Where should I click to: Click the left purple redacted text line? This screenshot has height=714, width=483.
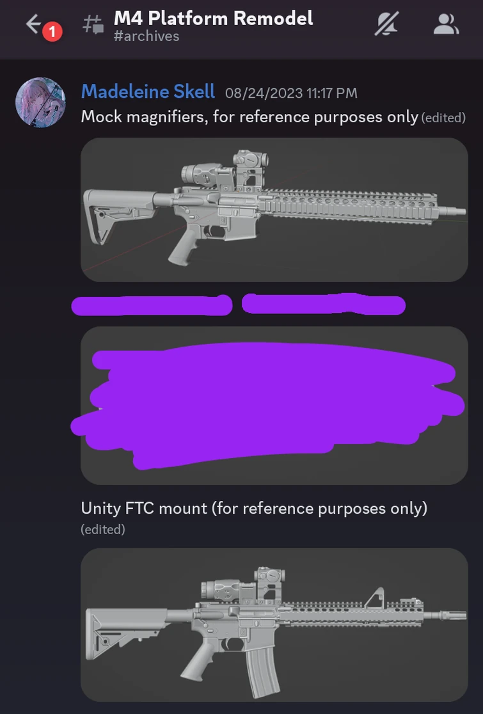[x=152, y=305]
